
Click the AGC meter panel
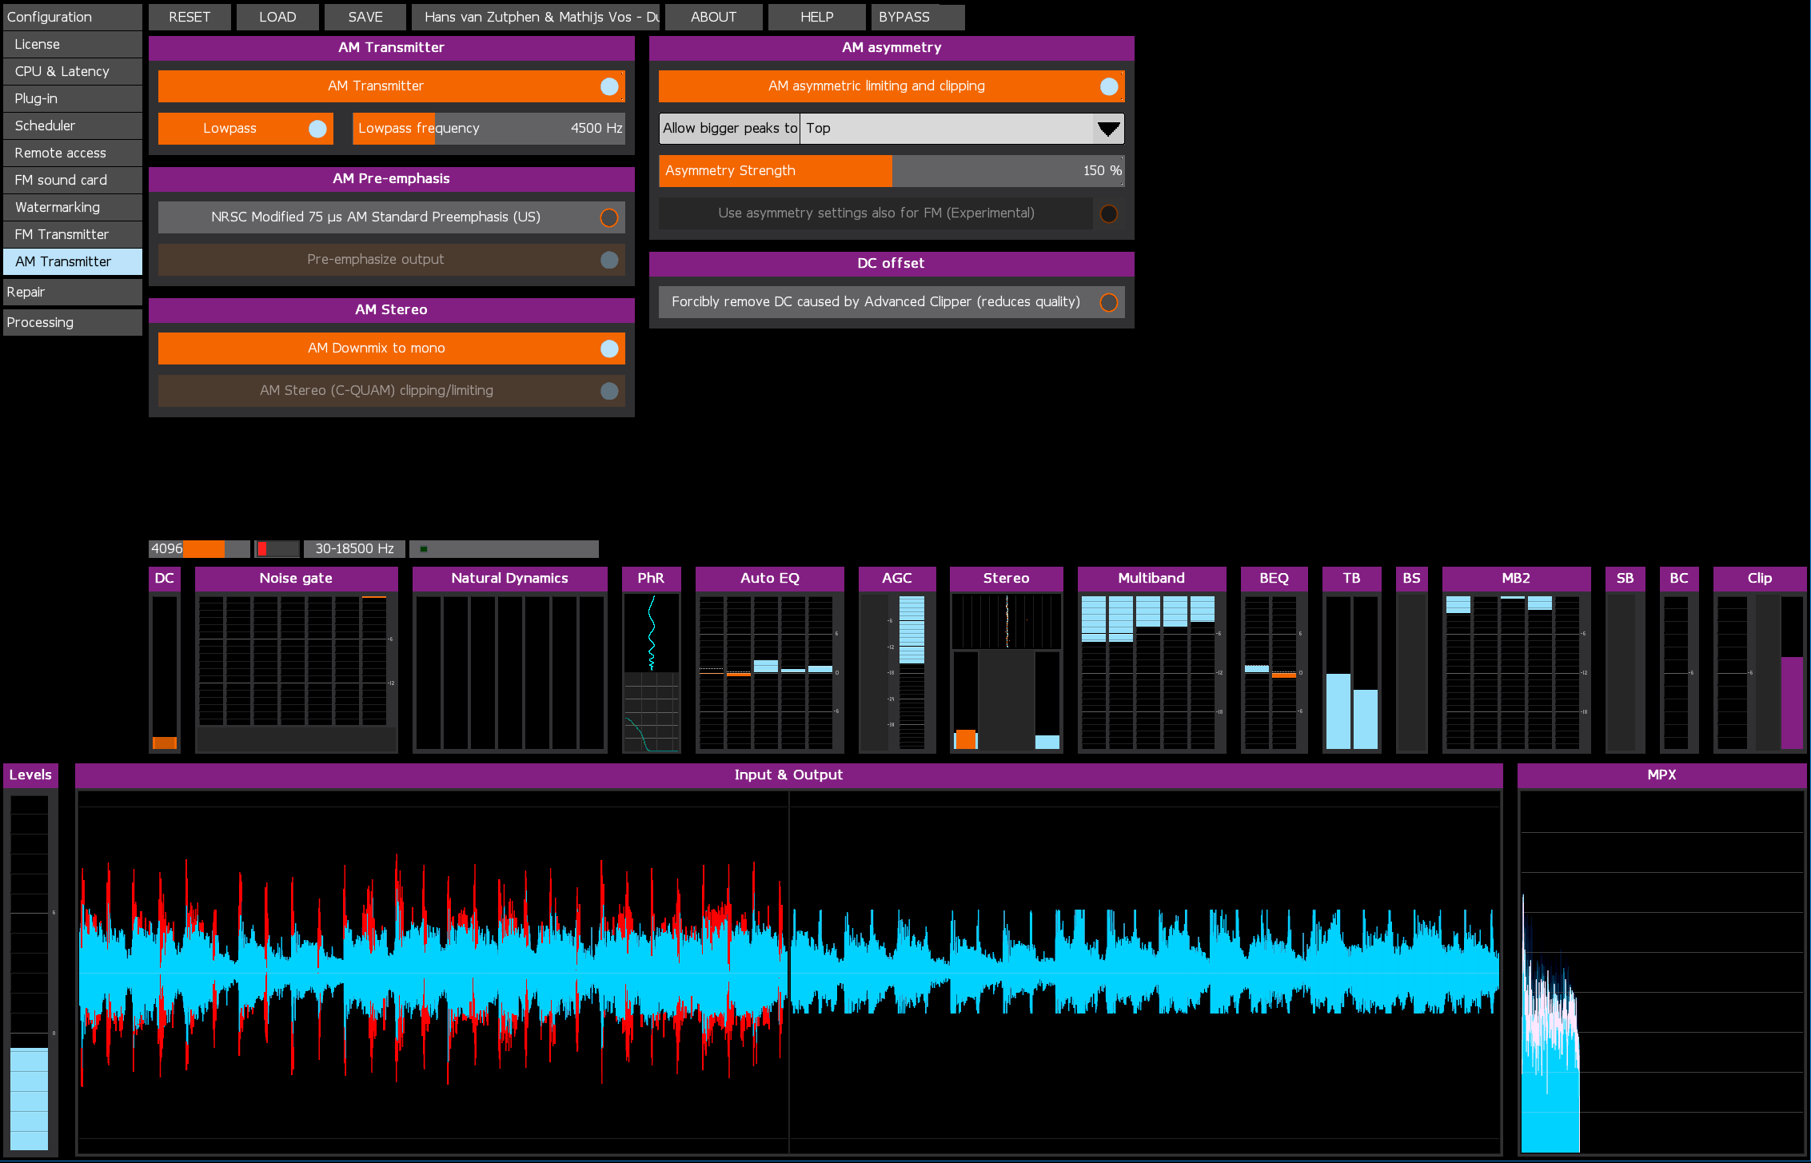(897, 660)
